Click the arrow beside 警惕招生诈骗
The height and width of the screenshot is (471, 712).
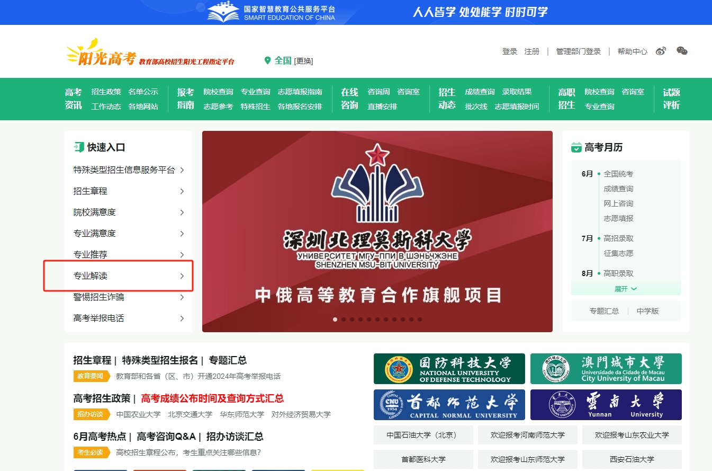(182, 297)
